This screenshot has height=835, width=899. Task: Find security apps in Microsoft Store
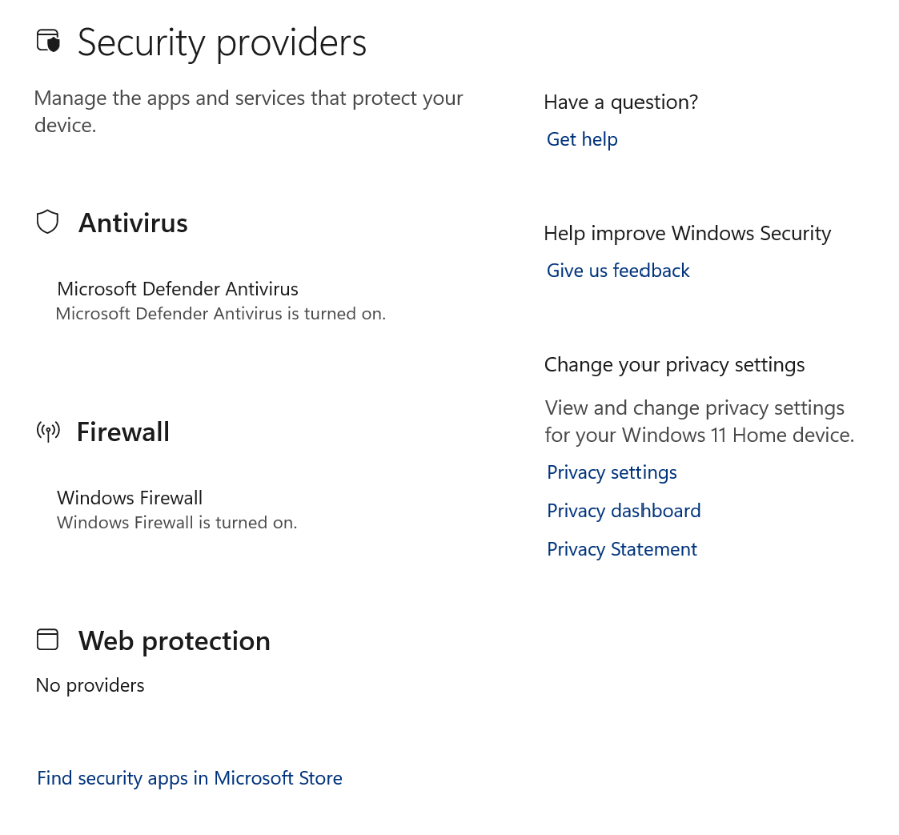coord(190,778)
